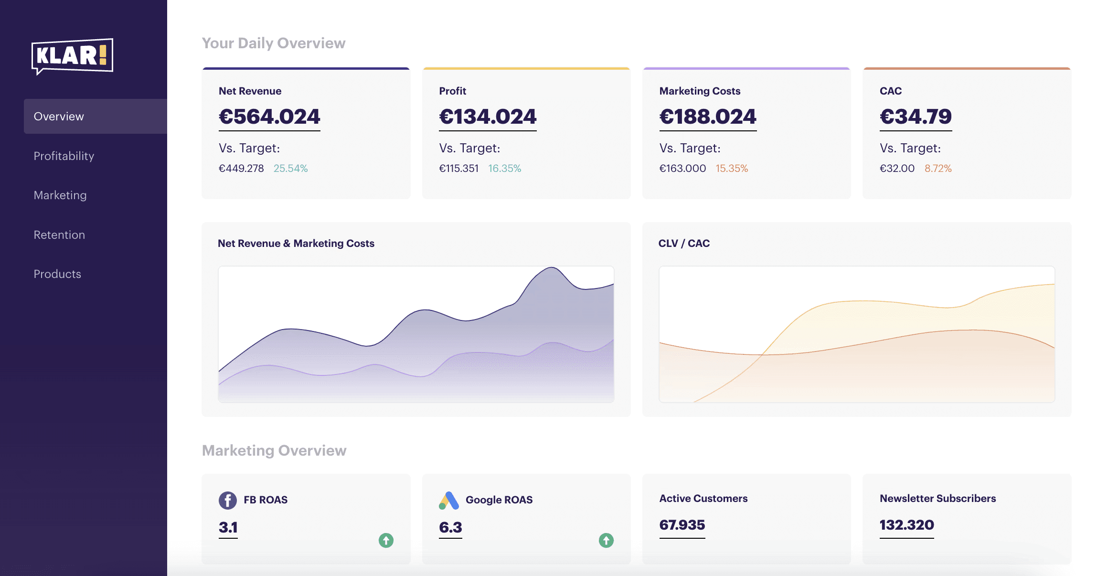Click 'Vs. Target:' in Marketing Costs card
The width and height of the screenshot is (1108, 576).
(690, 148)
